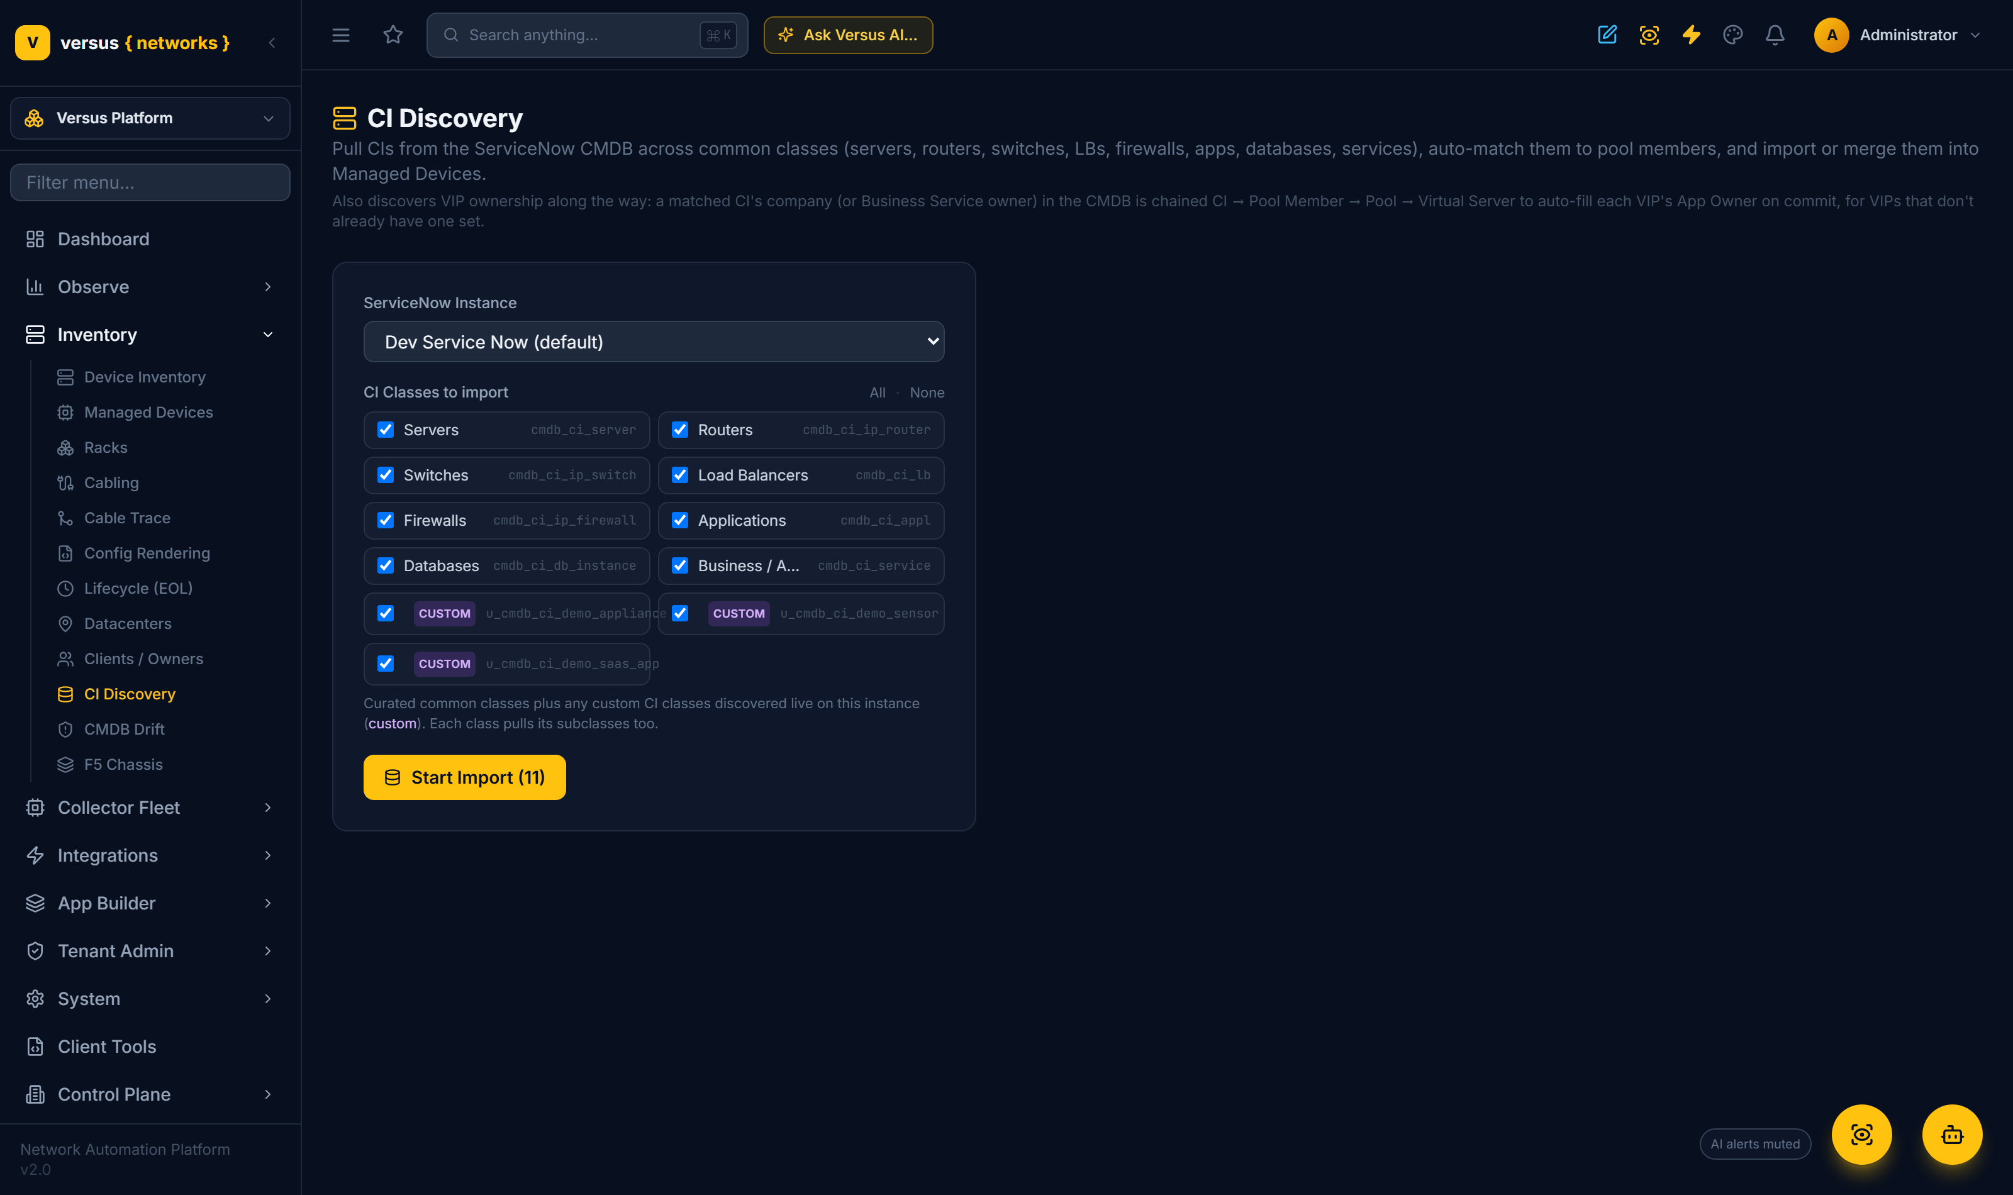Click the Cable Trace icon
Image resolution: width=2013 pixels, height=1195 pixels.
point(65,518)
